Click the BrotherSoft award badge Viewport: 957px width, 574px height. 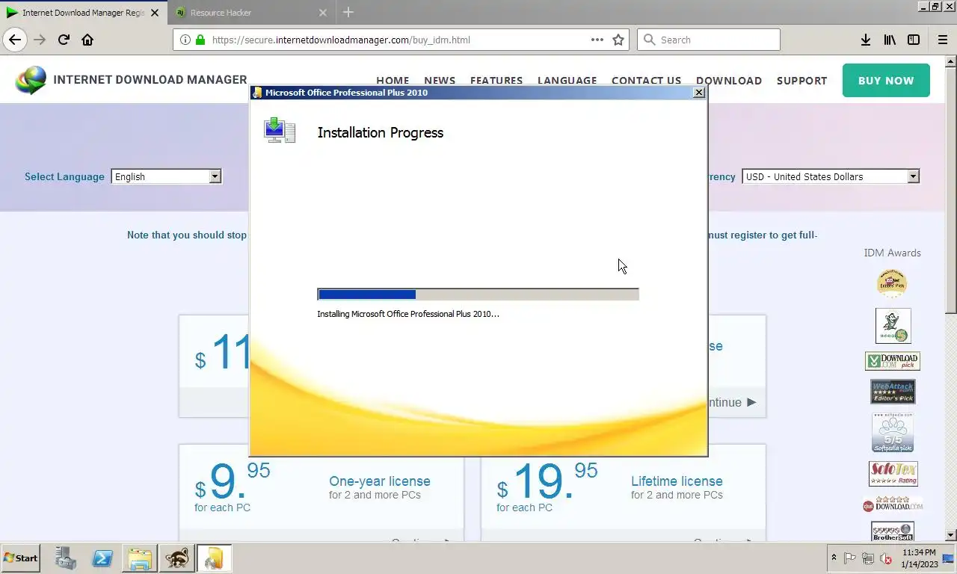click(893, 531)
